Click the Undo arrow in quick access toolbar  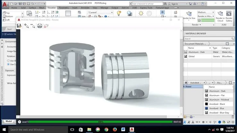point(33,4)
